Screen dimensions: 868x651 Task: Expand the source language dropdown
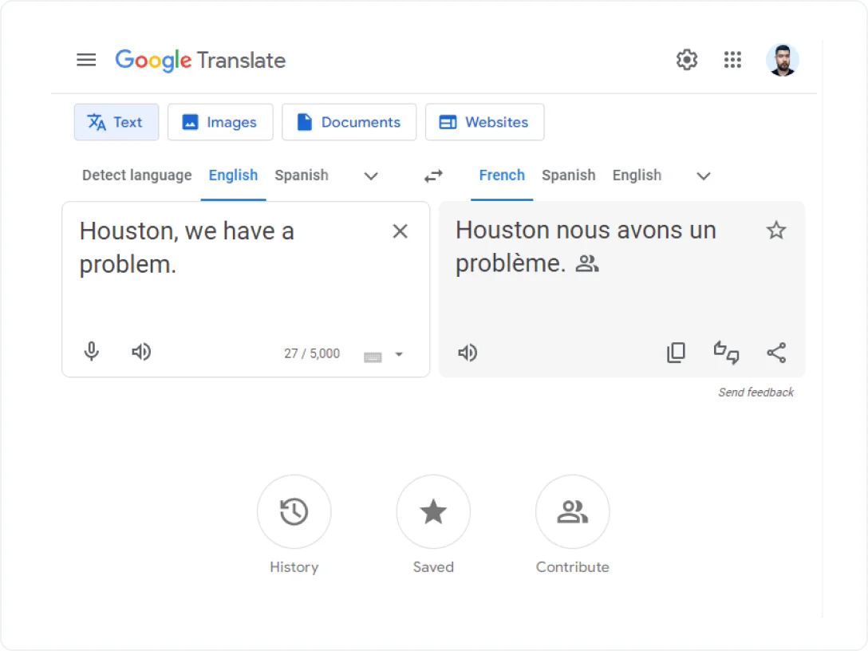tap(370, 176)
